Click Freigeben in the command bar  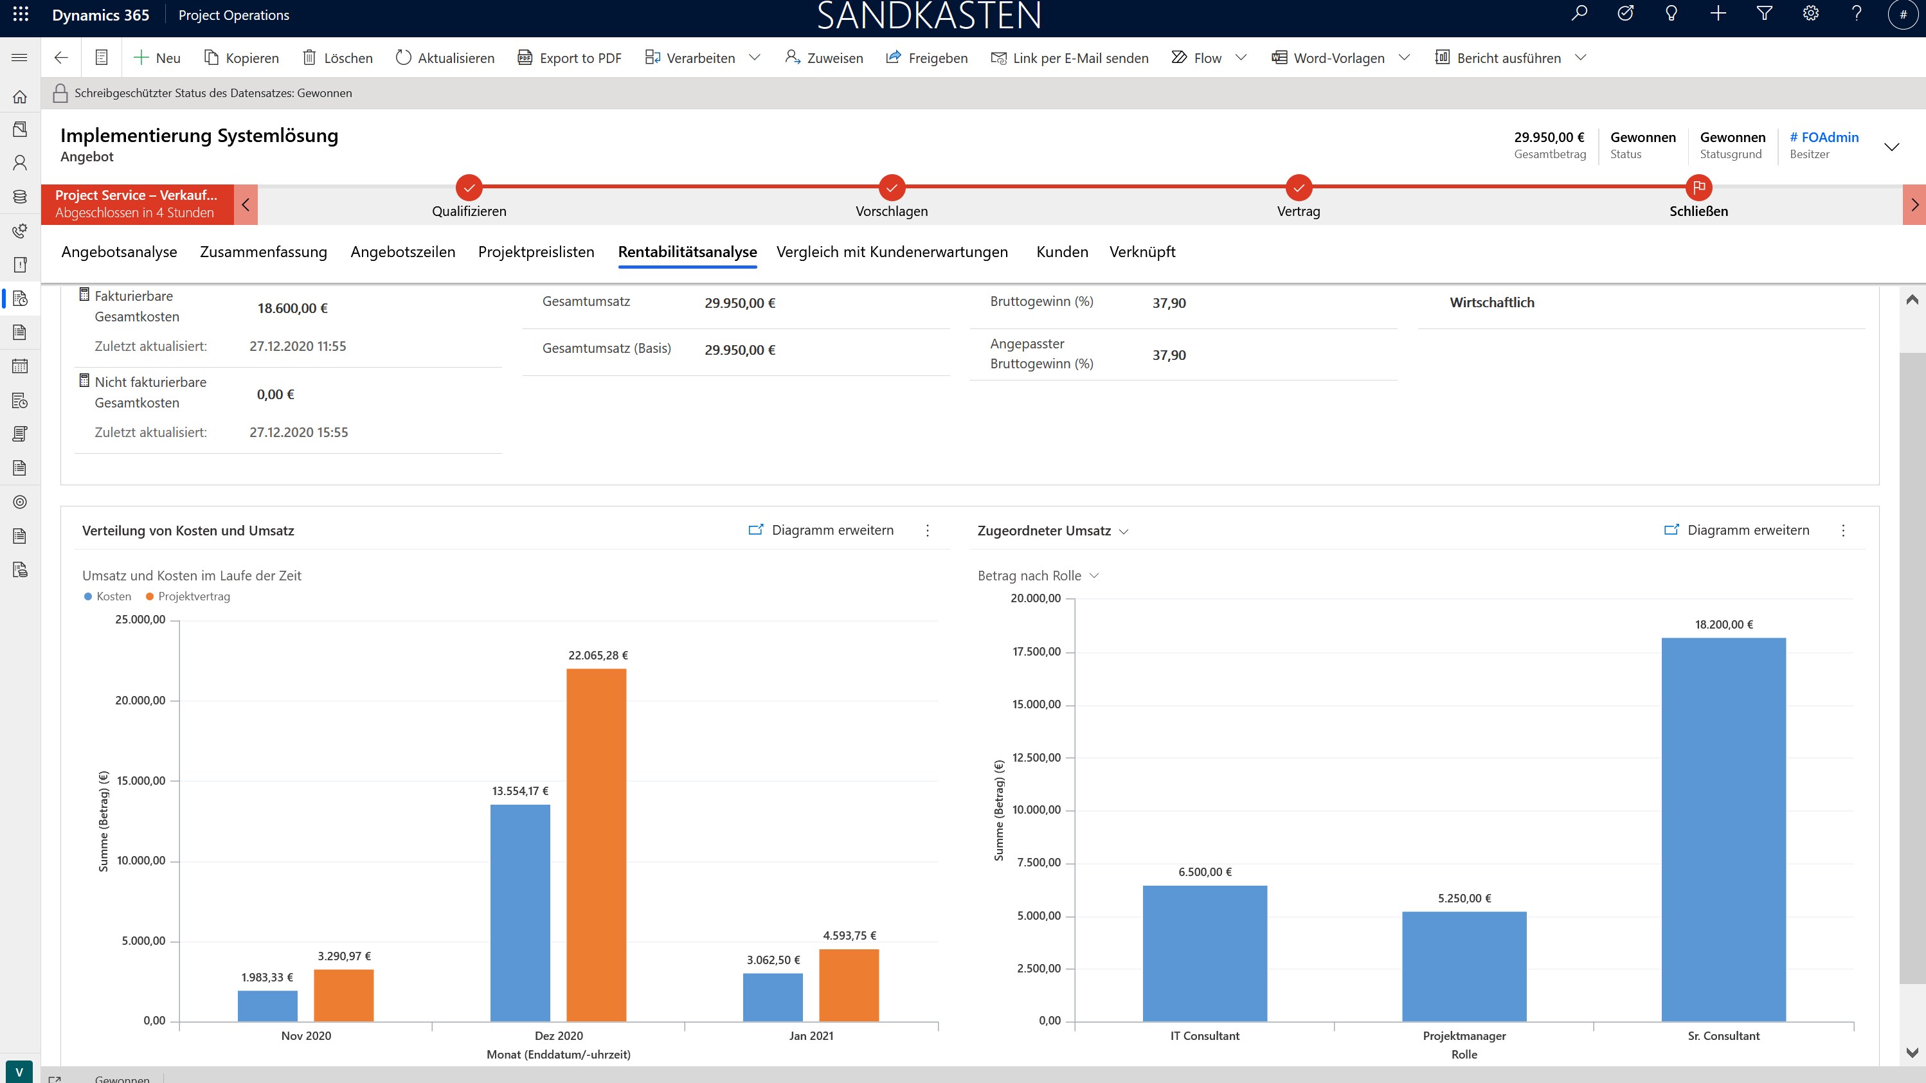(x=926, y=58)
